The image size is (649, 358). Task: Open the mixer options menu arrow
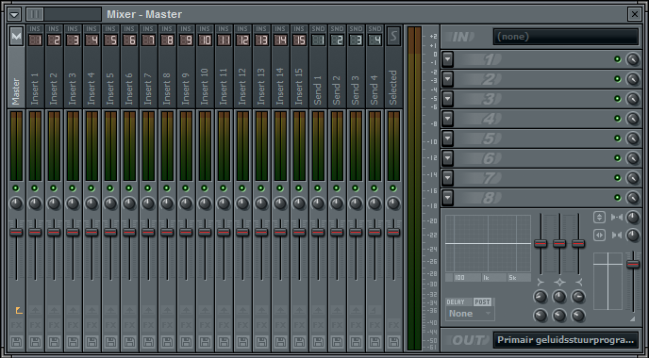(14, 14)
